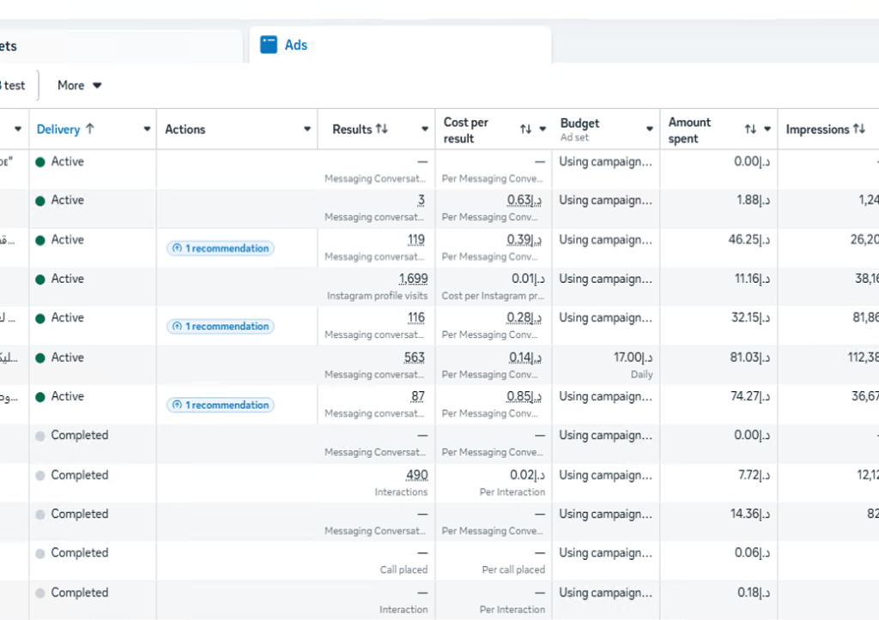Open the Actions column dropdown arrow

(x=307, y=129)
